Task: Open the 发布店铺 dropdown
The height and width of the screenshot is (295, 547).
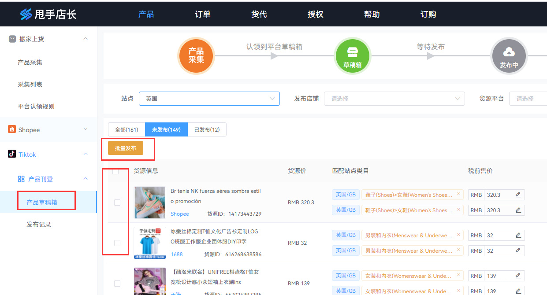Action: click(x=394, y=99)
